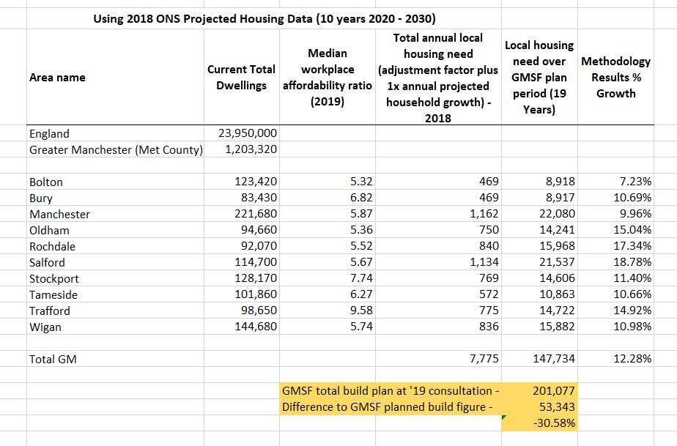Select the 'Total annual local housing need' header cell
677x446 pixels.
438,78
